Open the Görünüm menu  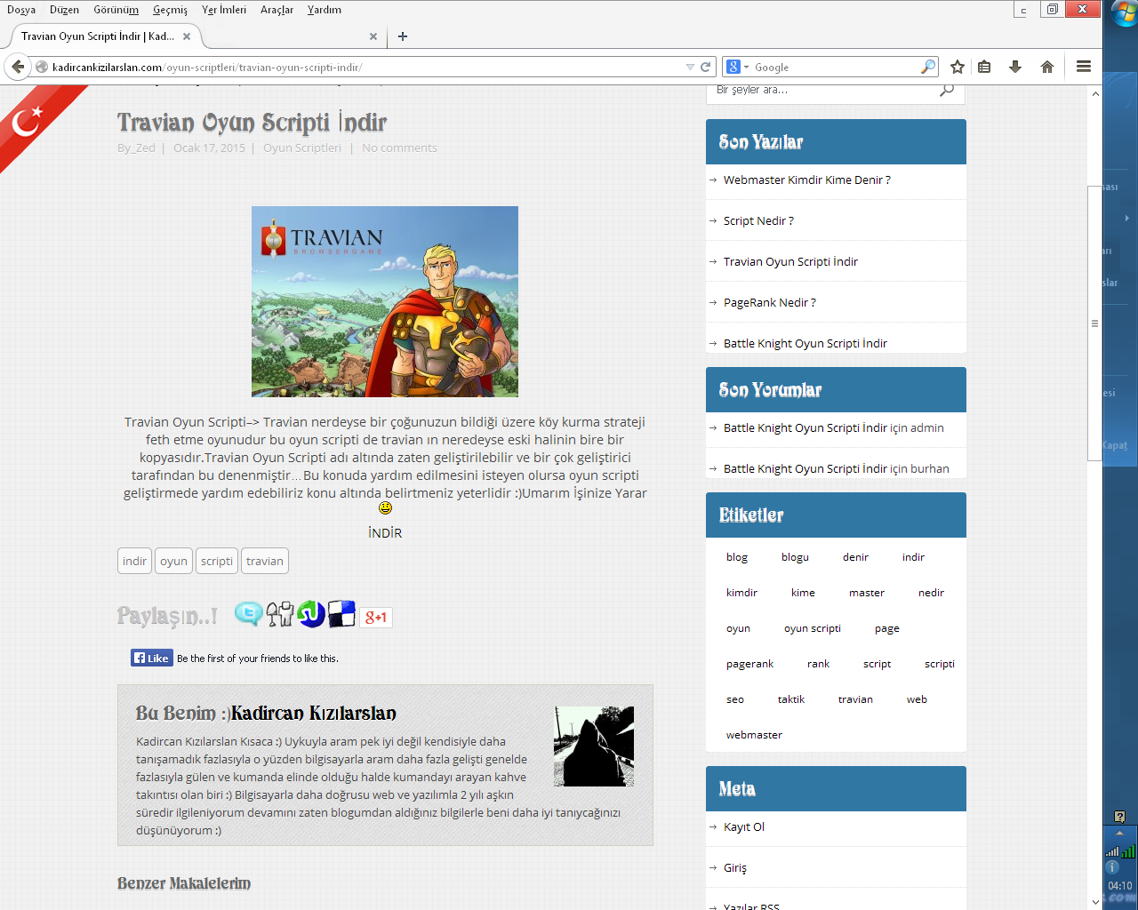coord(116,10)
